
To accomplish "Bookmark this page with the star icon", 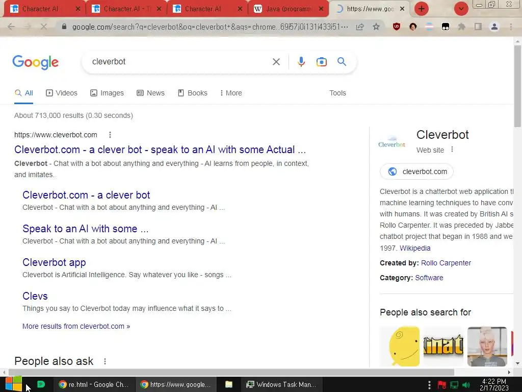I will coord(376,27).
